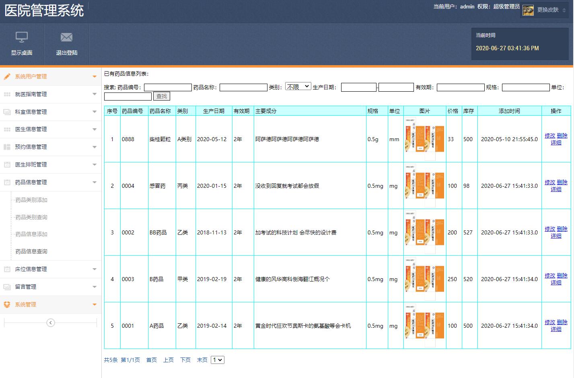Collapse the 药品信息管理 submenu
The image size is (574, 378).
[95, 182]
